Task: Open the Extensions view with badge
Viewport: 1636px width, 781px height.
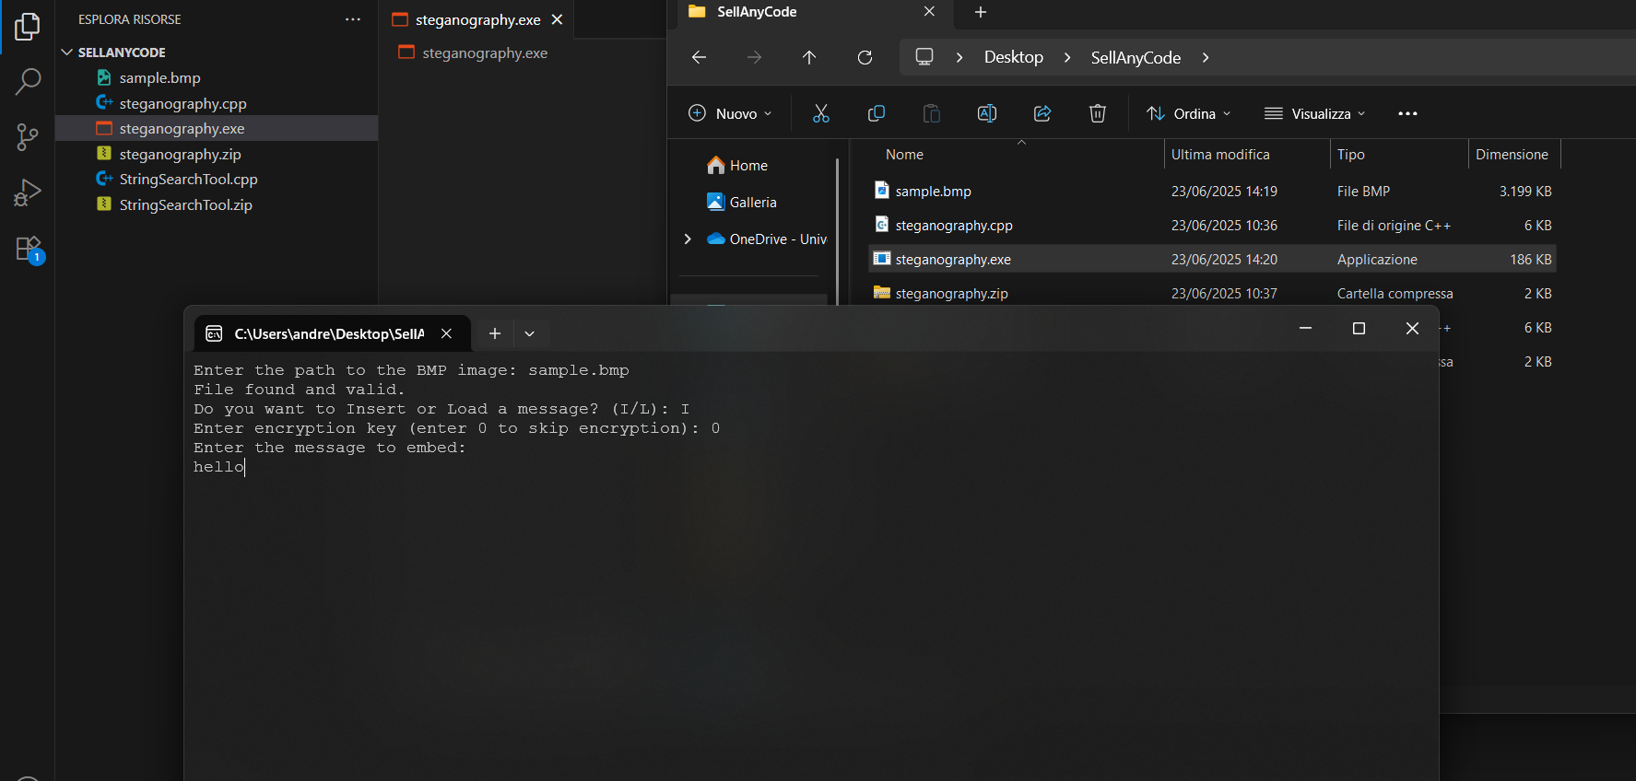Action: pos(28,249)
